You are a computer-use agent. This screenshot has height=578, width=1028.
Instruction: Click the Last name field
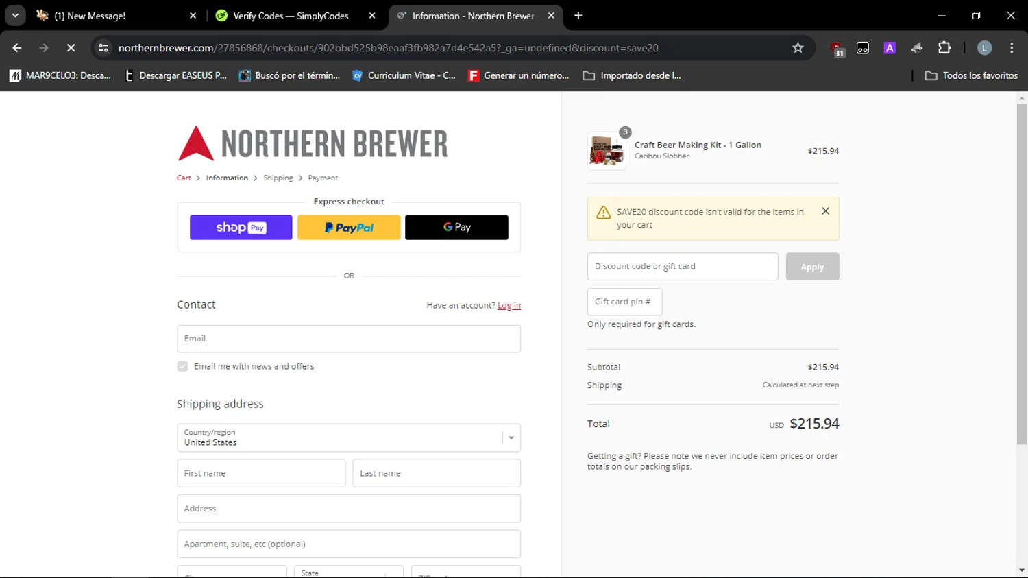pyautogui.click(x=437, y=473)
